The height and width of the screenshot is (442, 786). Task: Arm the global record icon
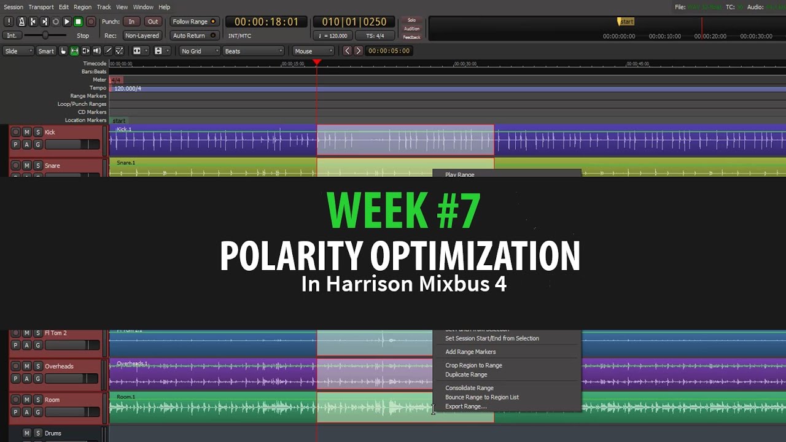click(91, 21)
